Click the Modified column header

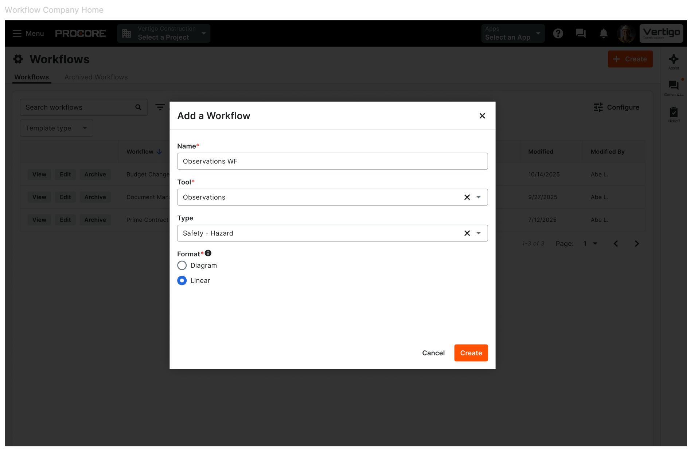pyautogui.click(x=541, y=152)
